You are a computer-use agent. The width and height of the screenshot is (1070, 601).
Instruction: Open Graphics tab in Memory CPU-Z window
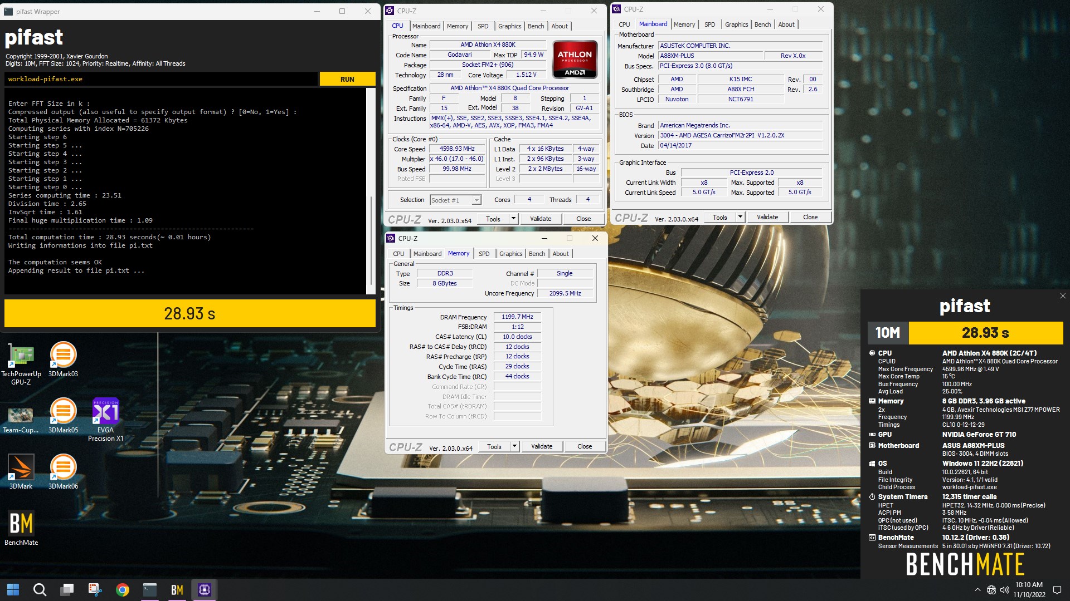(511, 254)
